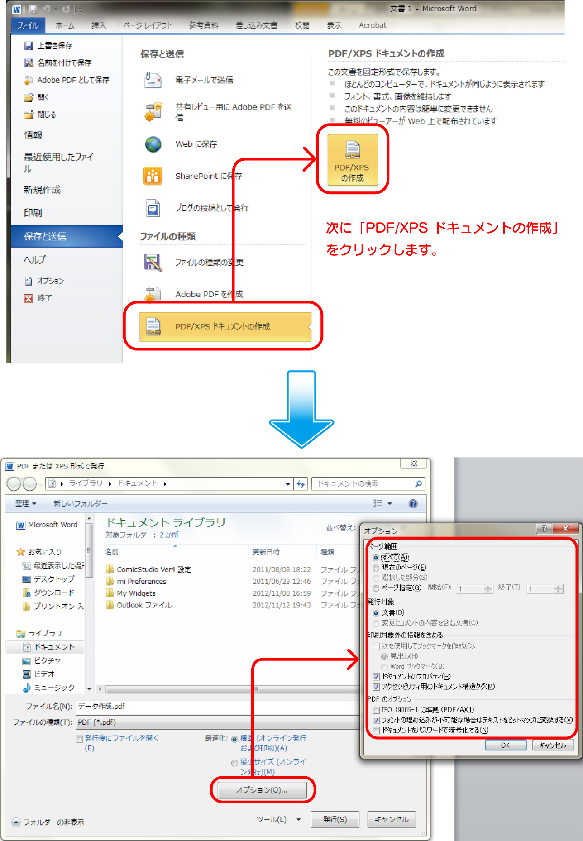This screenshot has height=841, width=583.
Task: Open the ツール(L) dropdown
Action: coord(279,819)
